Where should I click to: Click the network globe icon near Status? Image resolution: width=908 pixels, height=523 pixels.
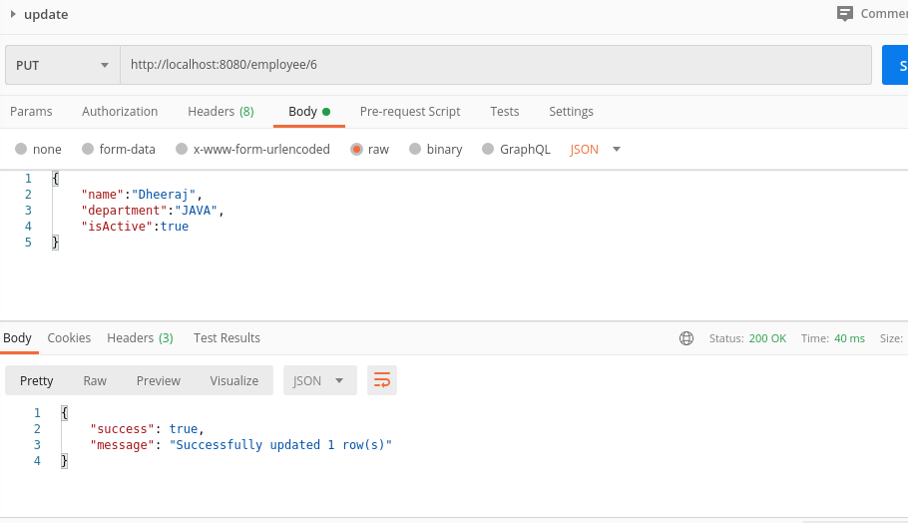tap(686, 338)
